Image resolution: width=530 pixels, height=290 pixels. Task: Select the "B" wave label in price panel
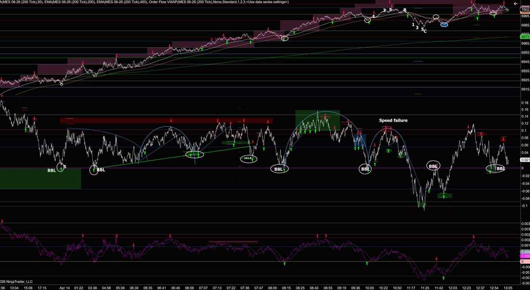405,10
